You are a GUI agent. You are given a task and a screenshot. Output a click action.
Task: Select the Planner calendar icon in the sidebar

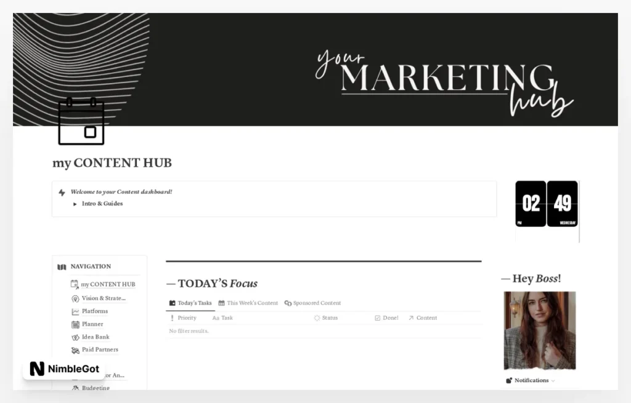tap(75, 325)
